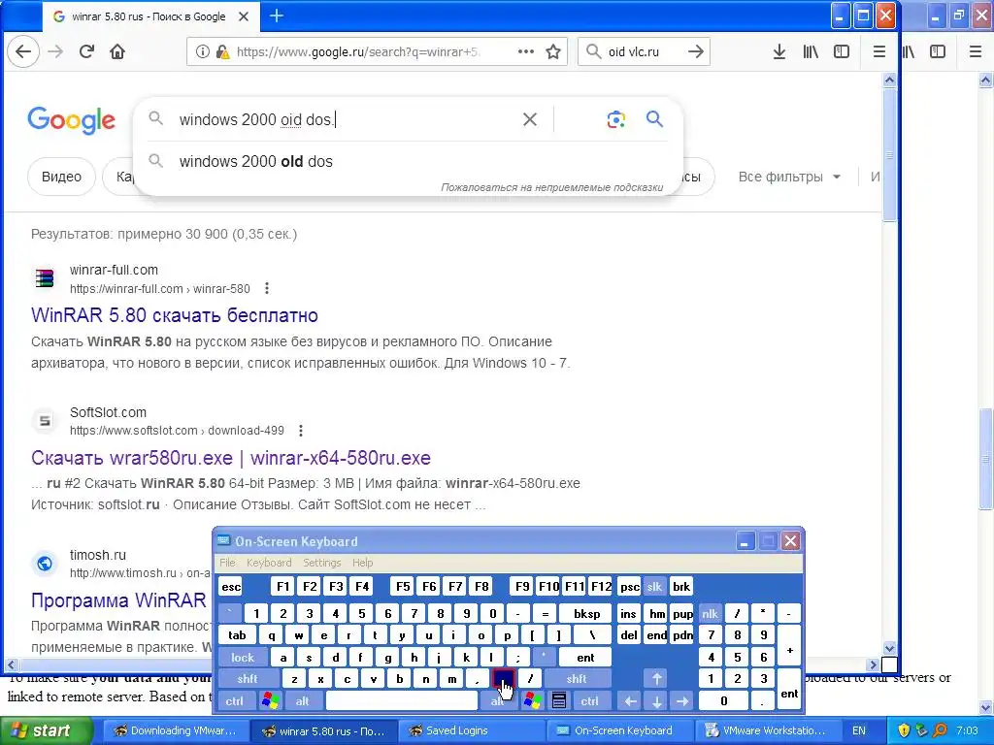The width and height of the screenshot is (994, 745).
Task: Click the Google logo
Action: point(71,119)
